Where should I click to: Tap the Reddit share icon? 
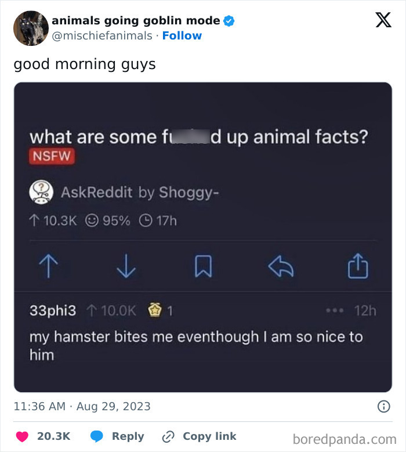click(x=358, y=267)
